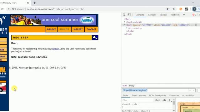Click the REGISTER navigation link
200x112 pixels.
64,29
